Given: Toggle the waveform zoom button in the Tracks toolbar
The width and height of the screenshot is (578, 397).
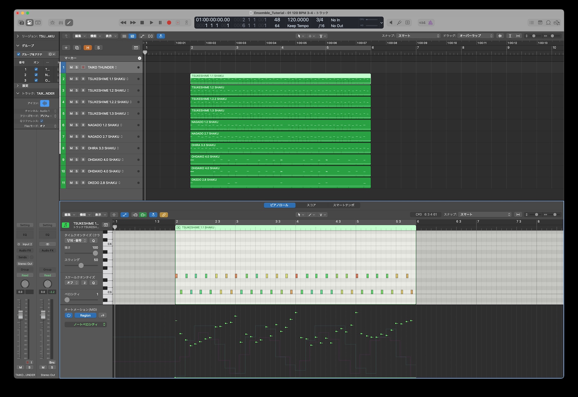Looking at the screenshot, I should point(500,36).
